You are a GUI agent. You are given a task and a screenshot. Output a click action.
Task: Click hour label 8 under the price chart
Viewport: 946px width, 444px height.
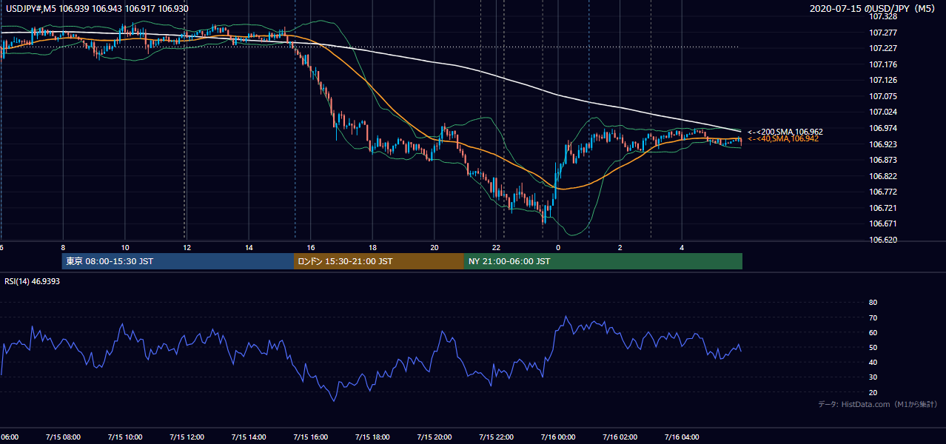point(63,248)
